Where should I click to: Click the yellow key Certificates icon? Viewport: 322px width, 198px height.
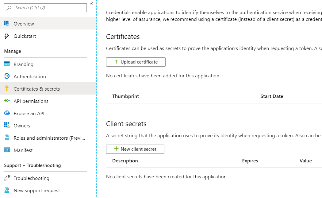tap(7, 89)
